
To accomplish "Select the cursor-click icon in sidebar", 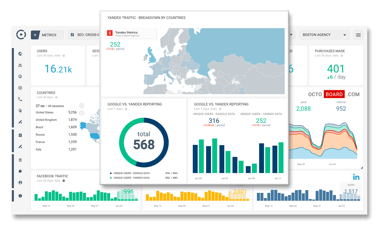I will coord(20,110).
